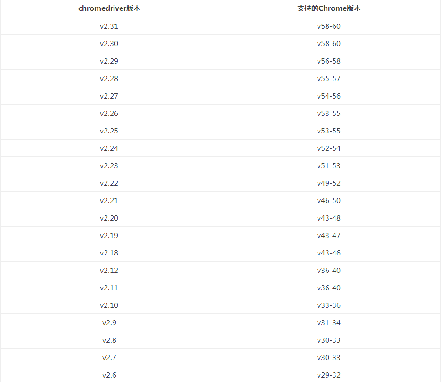The width and height of the screenshot is (441, 387).
Task: Click the v2.10 chromedriver cell
Action: point(109,305)
